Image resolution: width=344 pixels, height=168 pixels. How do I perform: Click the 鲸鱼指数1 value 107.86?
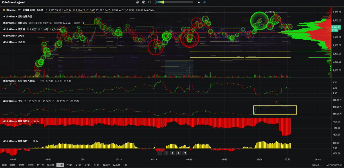(35, 141)
